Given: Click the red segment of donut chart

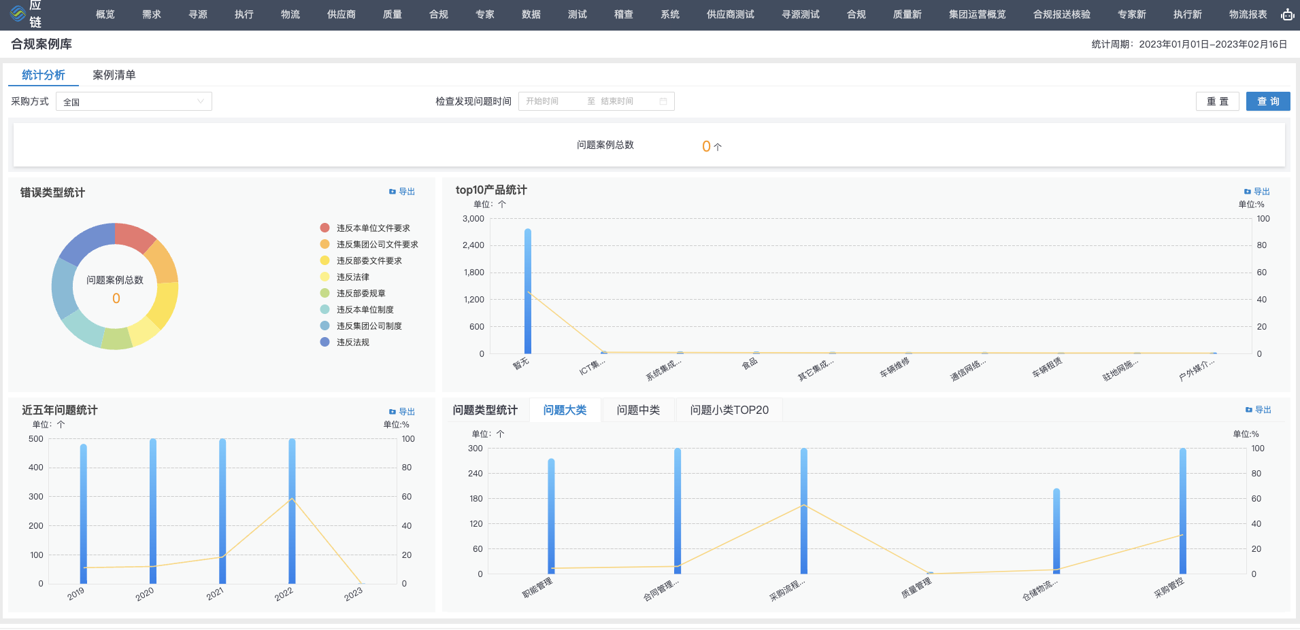Looking at the screenshot, I should pyautogui.click(x=135, y=236).
